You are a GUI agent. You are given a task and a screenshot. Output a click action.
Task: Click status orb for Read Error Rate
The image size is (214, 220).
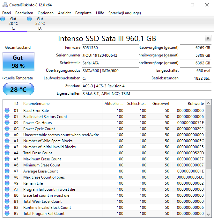pyautogui.click(x=7, y=110)
